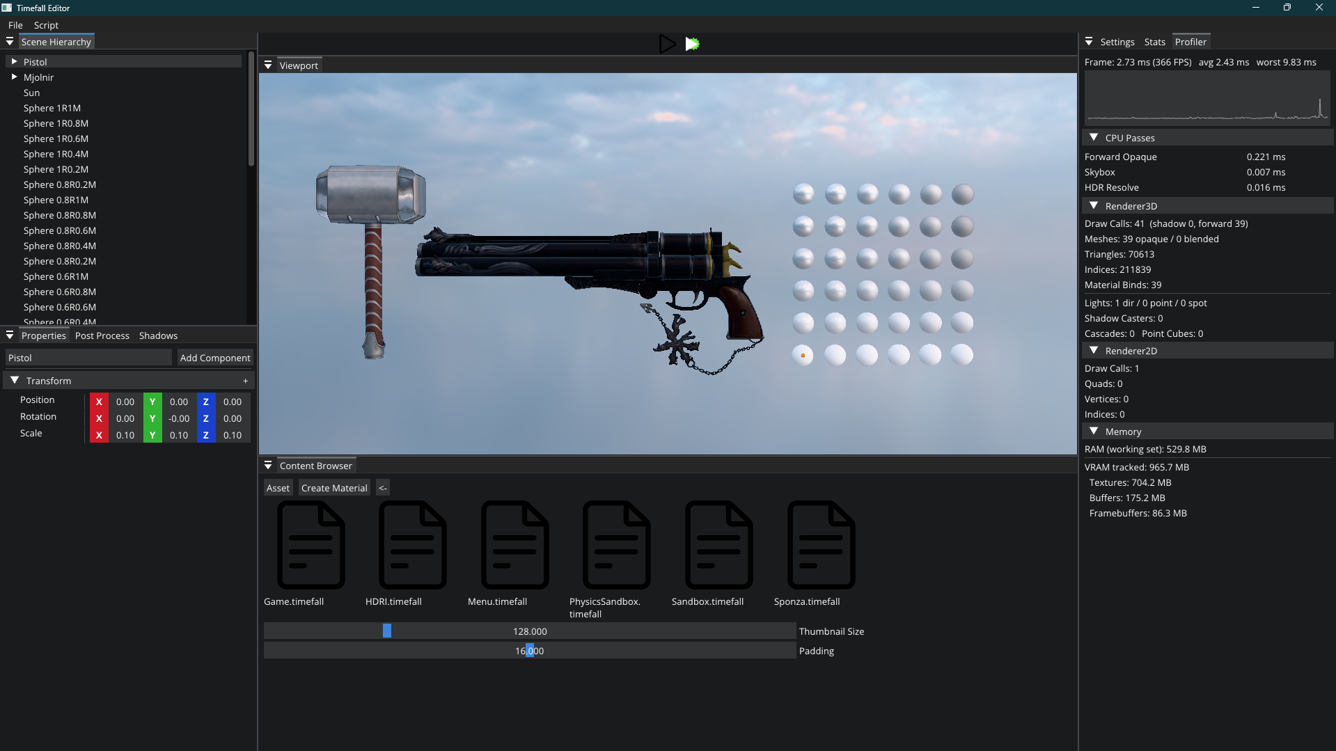The image size is (1336, 751).
Task: Switch to the Shadows tab
Action: 158,335
